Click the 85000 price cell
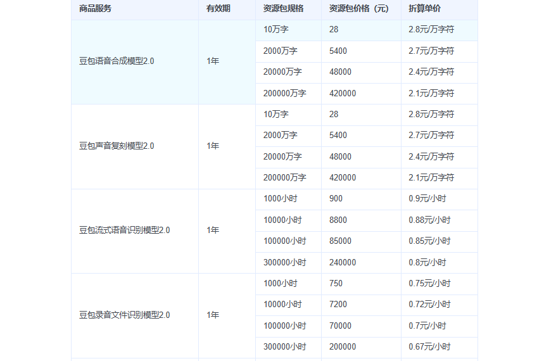544x361 pixels. point(361,241)
